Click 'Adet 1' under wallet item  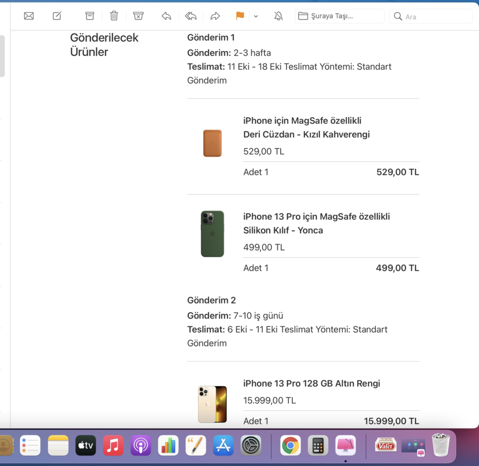(x=255, y=172)
